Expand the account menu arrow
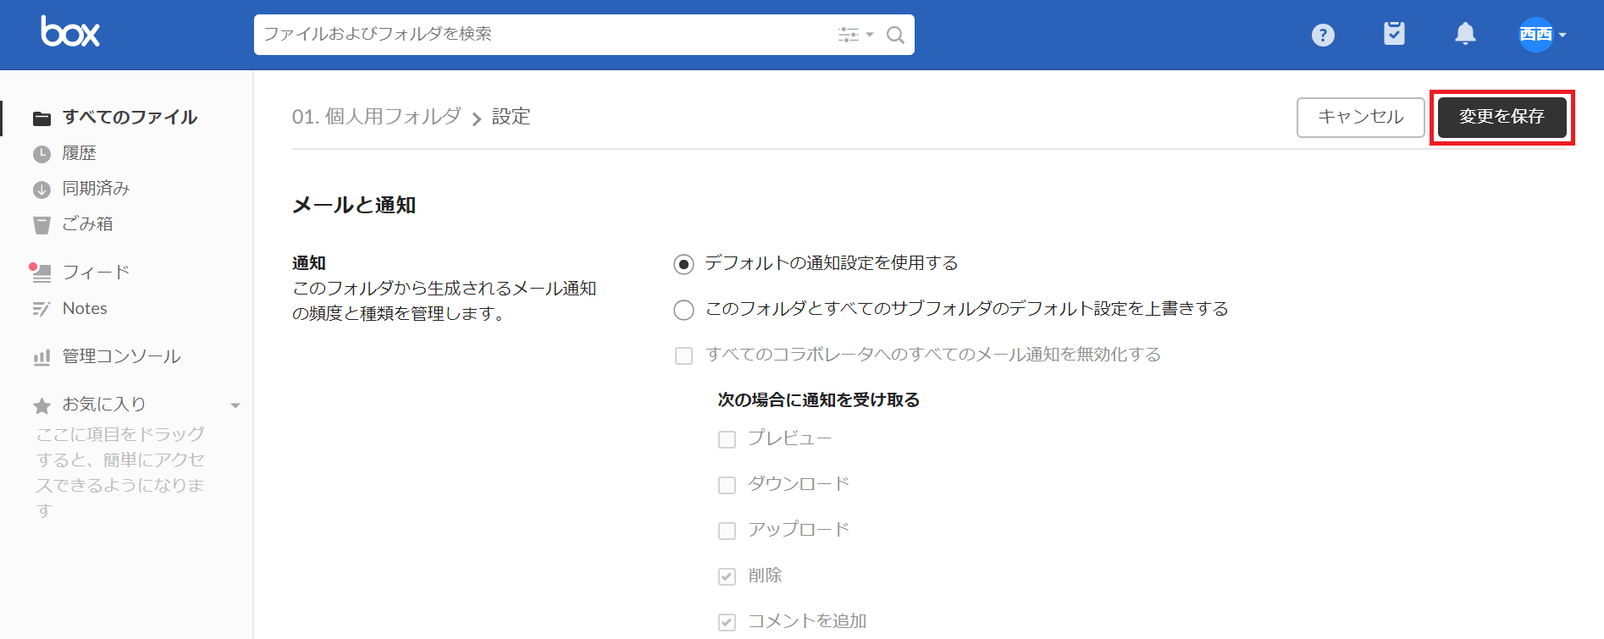This screenshot has width=1604, height=639. point(1563,35)
